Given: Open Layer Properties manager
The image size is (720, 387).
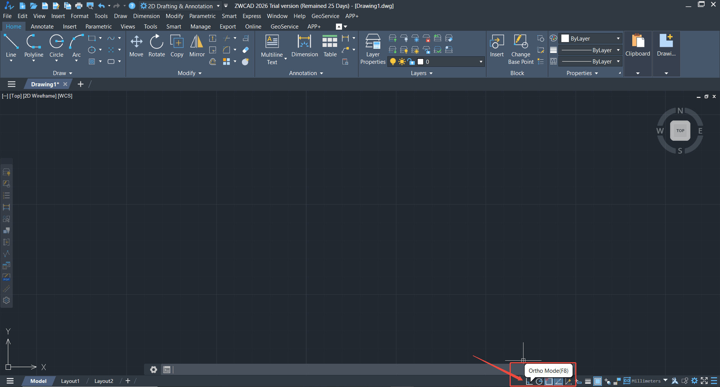Looking at the screenshot, I should [373, 50].
